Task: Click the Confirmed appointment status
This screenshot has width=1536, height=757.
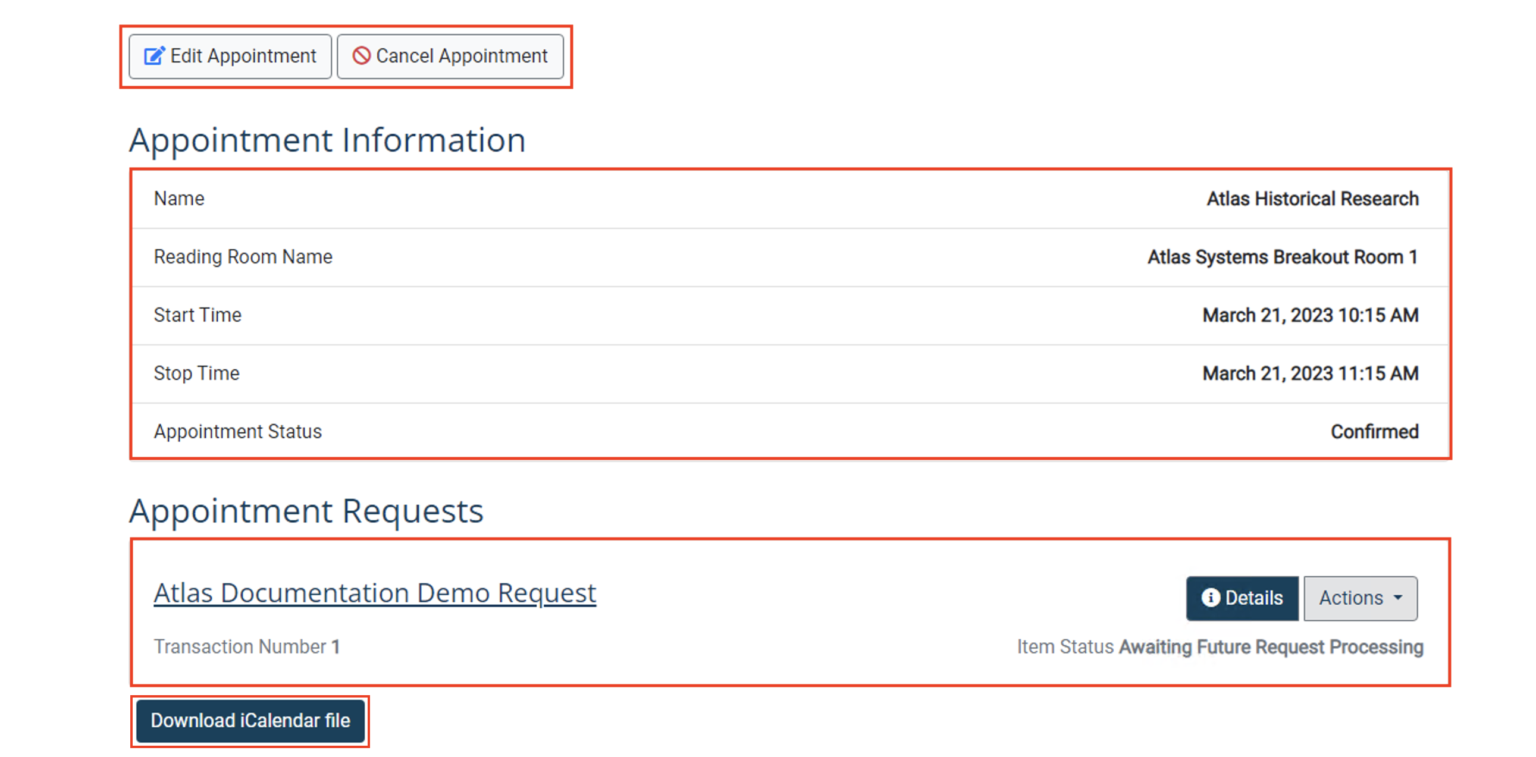Action: pos(1374,431)
